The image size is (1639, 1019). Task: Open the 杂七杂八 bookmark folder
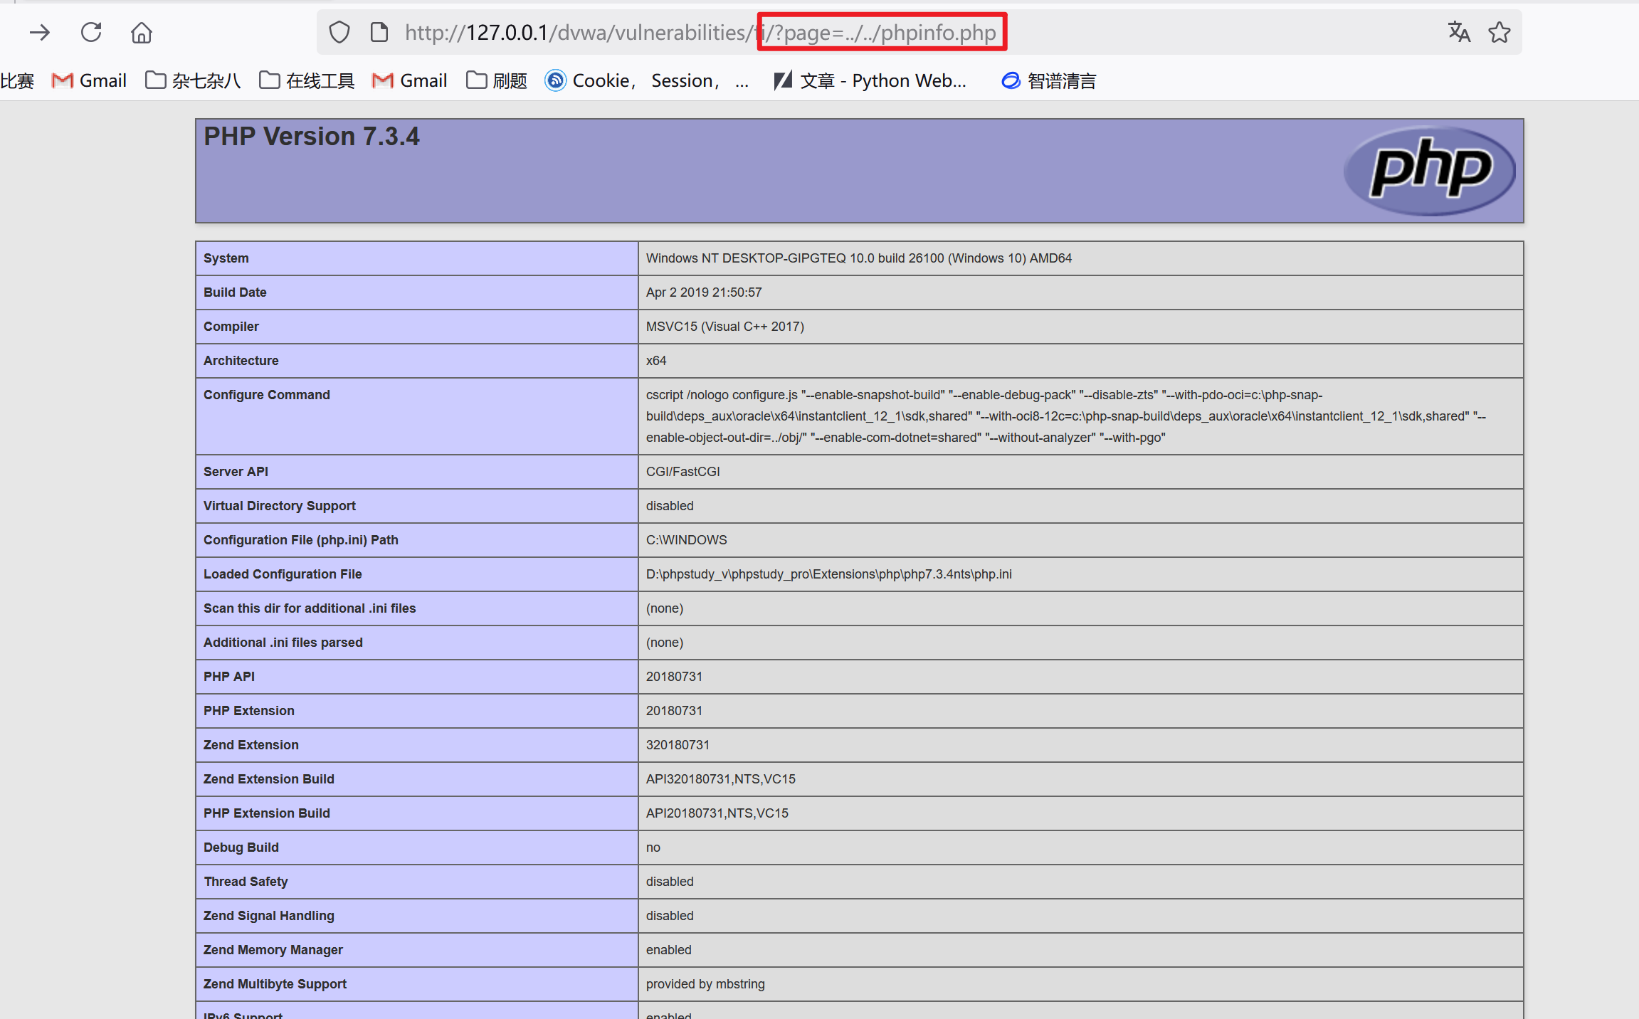pyautogui.click(x=193, y=80)
